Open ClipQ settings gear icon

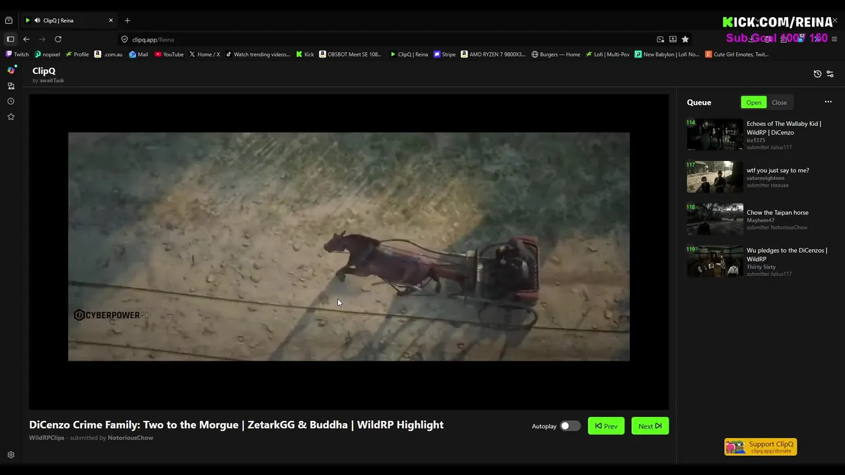point(11,455)
